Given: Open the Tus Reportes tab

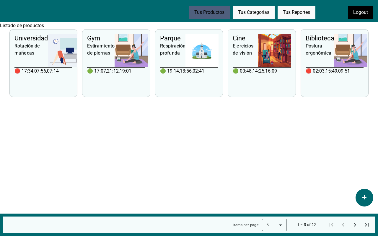Looking at the screenshot, I should tap(296, 12).
